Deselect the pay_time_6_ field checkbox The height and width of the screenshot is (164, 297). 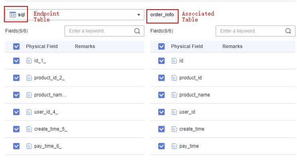16,146
